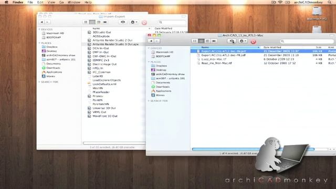This screenshot has height=189, width=336.
Task: Select Desktop in ArchiCAD_13_to_ATL3-Mac sidebar
Action: [161, 70]
